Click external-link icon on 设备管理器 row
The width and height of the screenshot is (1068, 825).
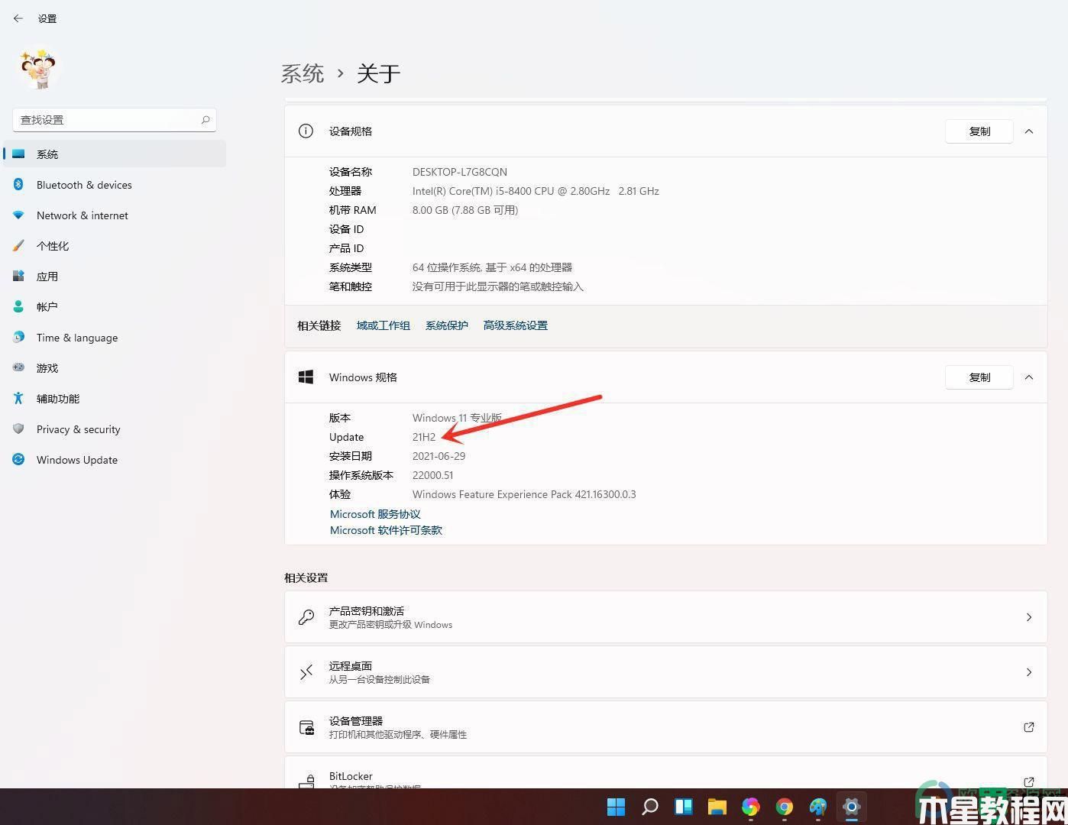(1029, 727)
